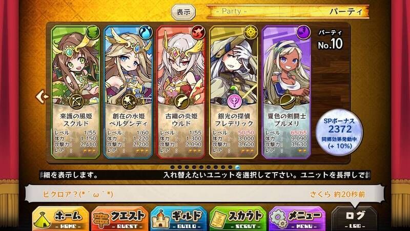
Task: Click the blue water element icon on ベルダンディ card
Action: (x=145, y=32)
